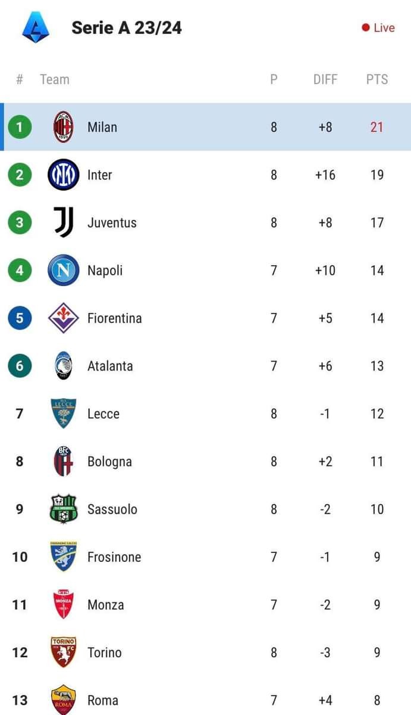Select the Atalanta club badge
Screen dimensions: 411x715
click(x=63, y=366)
